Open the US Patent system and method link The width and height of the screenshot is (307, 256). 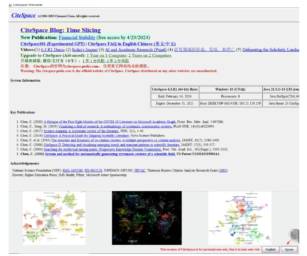point(110,154)
